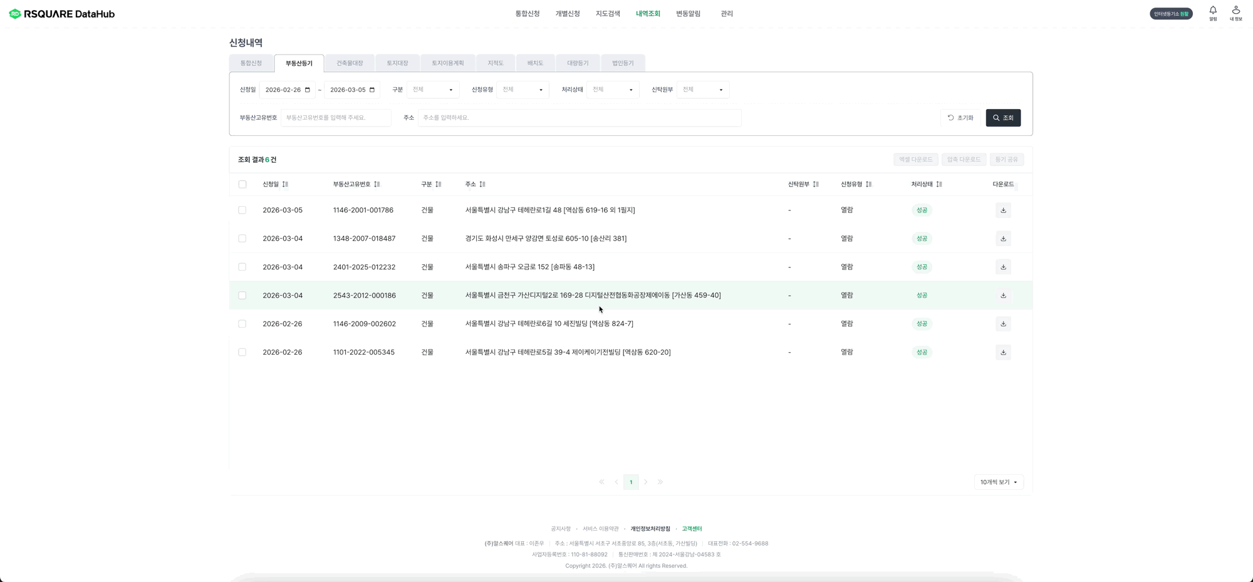Open the 지도검색 menu item

click(608, 14)
